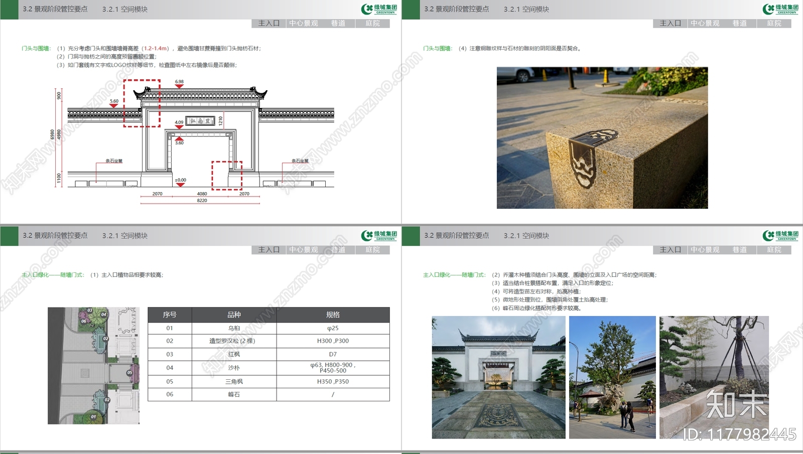Click the H300 ,P300 specification cell

coord(333,341)
